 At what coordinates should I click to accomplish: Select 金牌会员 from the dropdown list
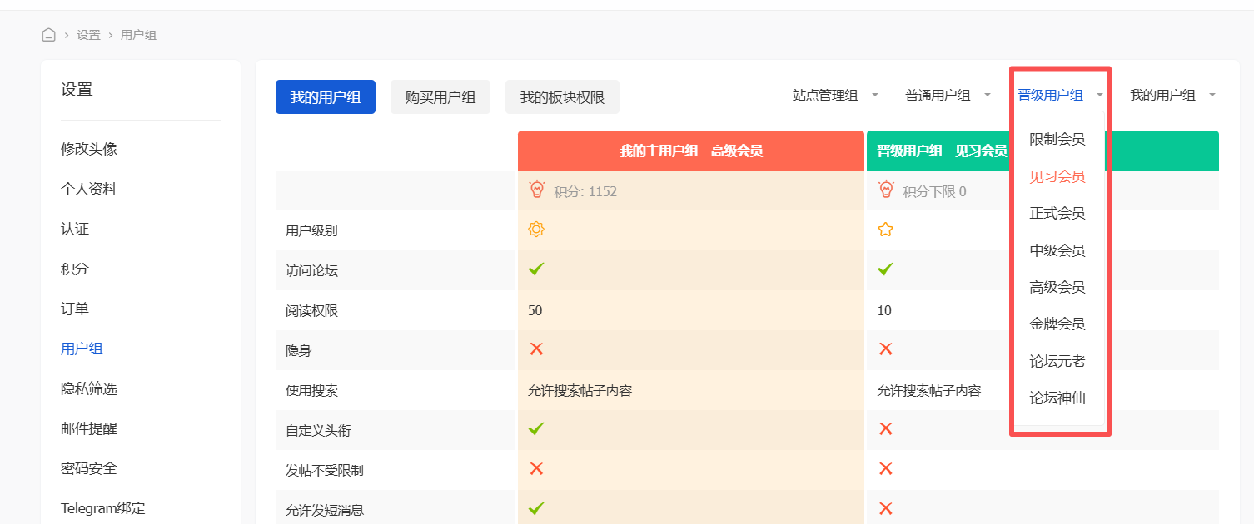[1057, 324]
